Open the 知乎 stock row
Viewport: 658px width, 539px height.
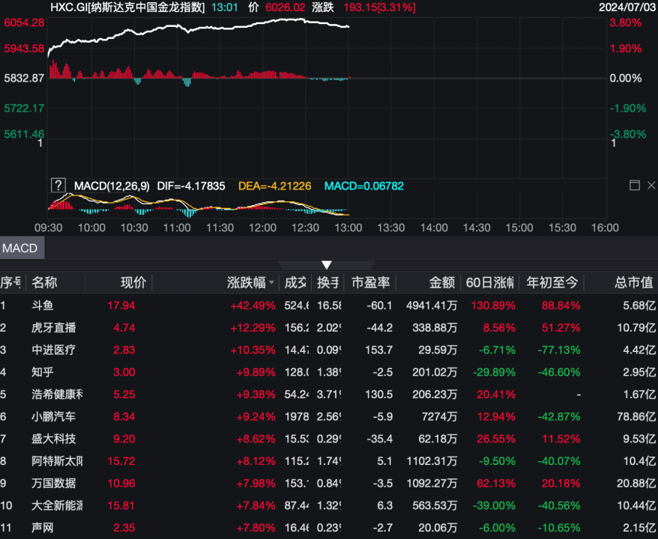43,372
